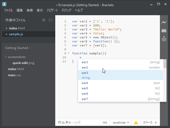Choose var6 from code hints
The height and width of the screenshot is (128, 170).
121,94
